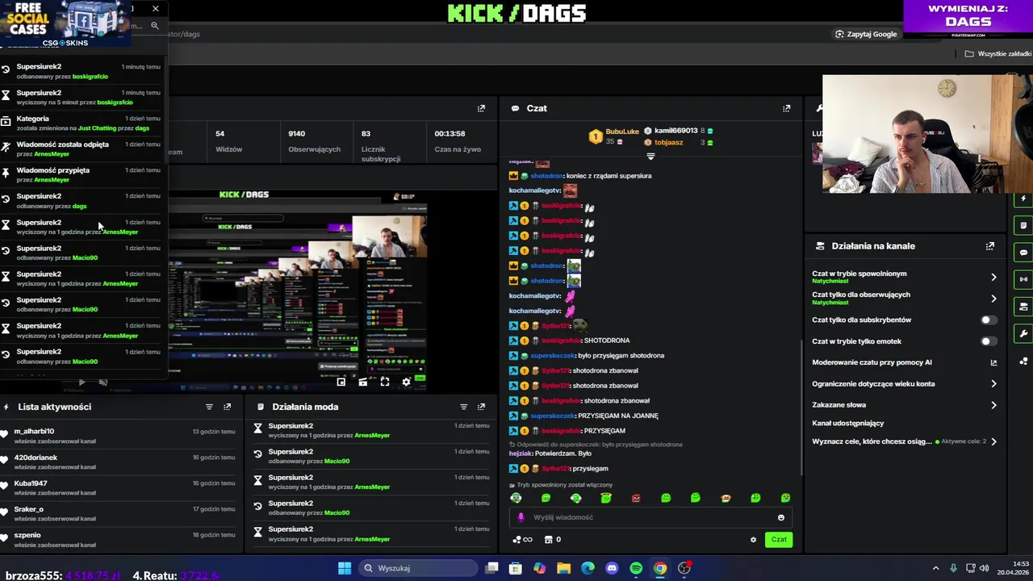
Task: Open filter icon in Lista aktywności header
Action: (209, 407)
